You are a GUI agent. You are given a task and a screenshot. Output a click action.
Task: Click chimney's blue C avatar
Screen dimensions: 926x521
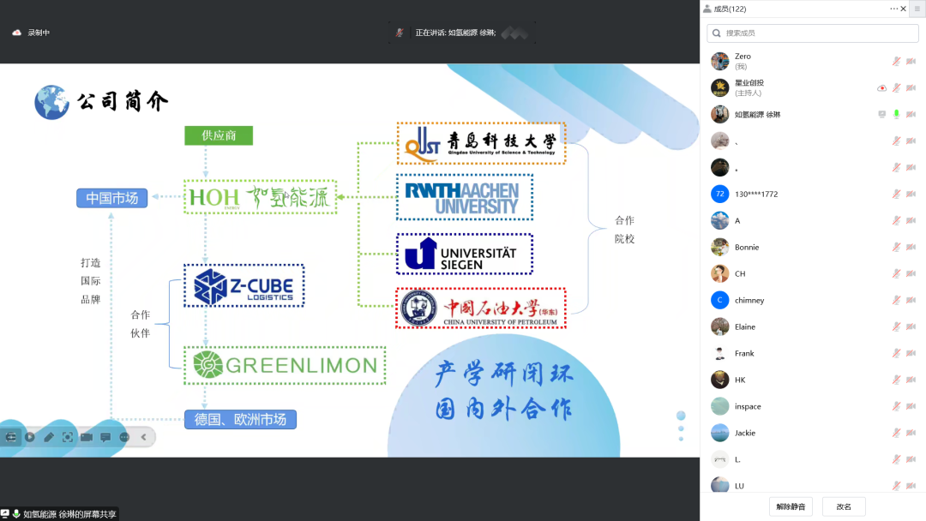[x=720, y=300]
